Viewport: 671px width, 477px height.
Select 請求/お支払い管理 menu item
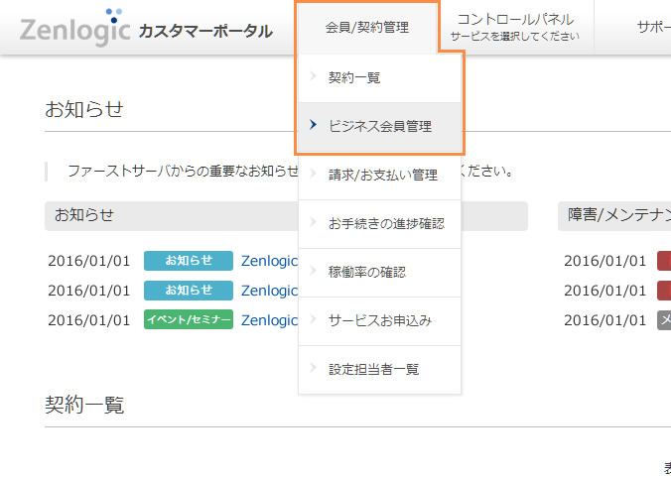pyautogui.click(x=382, y=175)
